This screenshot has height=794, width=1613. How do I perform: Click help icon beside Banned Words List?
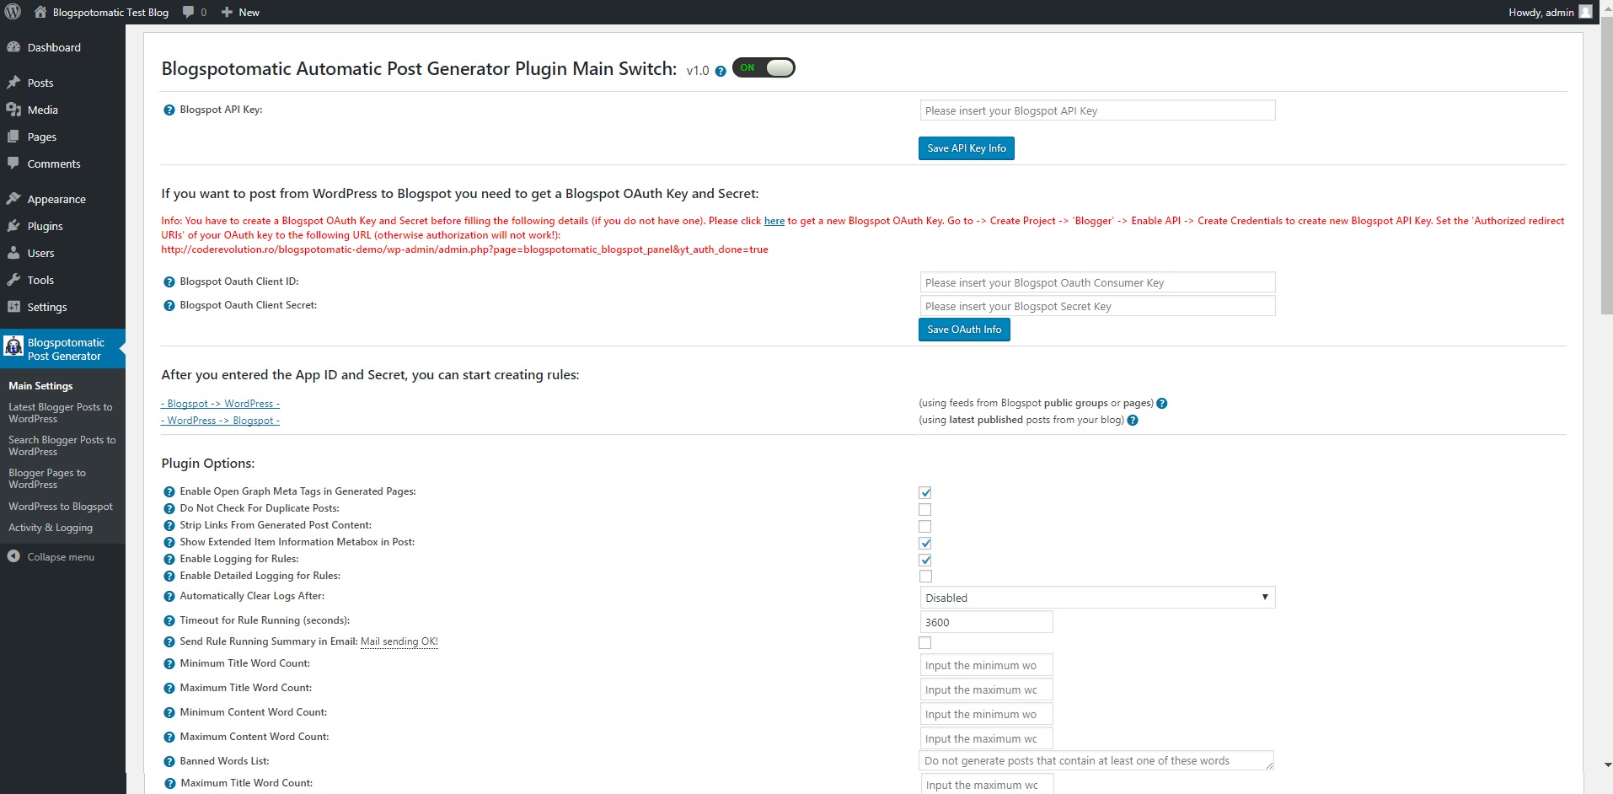[169, 762]
